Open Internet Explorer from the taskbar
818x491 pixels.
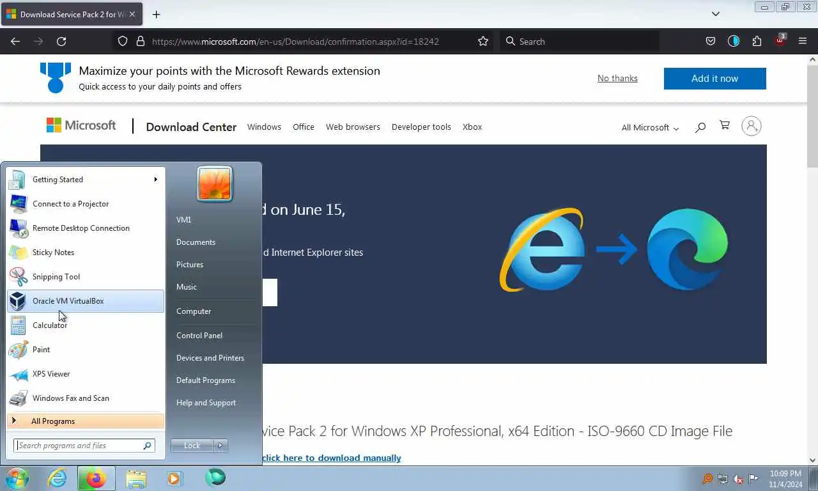click(58, 478)
